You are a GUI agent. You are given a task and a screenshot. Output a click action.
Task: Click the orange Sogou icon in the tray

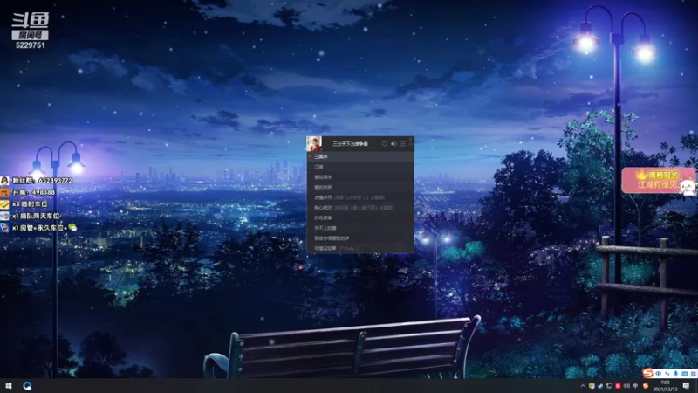[x=646, y=386]
